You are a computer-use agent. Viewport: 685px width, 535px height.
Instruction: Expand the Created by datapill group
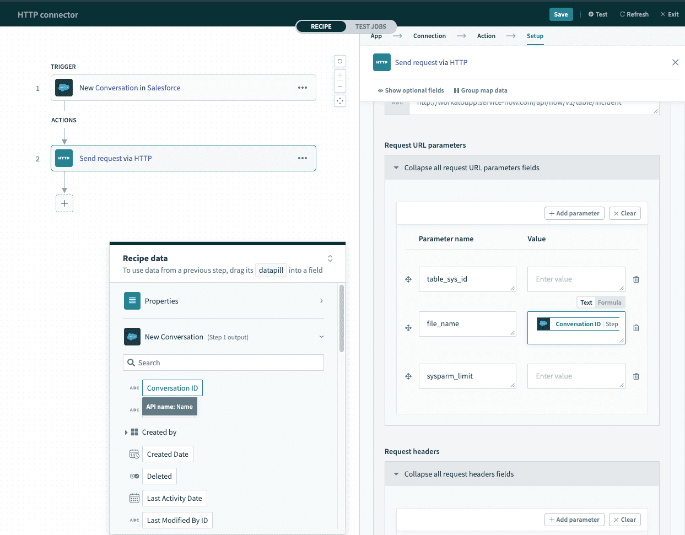[x=126, y=433]
